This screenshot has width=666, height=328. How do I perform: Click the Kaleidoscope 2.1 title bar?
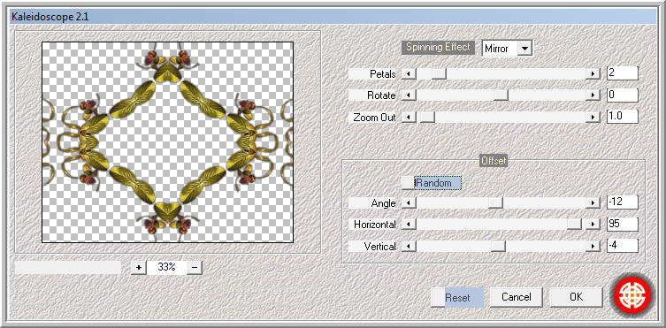(333, 17)
